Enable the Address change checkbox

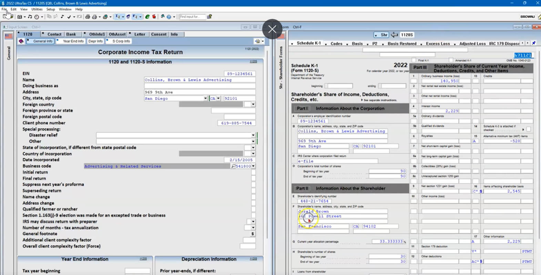click(253, 203)
